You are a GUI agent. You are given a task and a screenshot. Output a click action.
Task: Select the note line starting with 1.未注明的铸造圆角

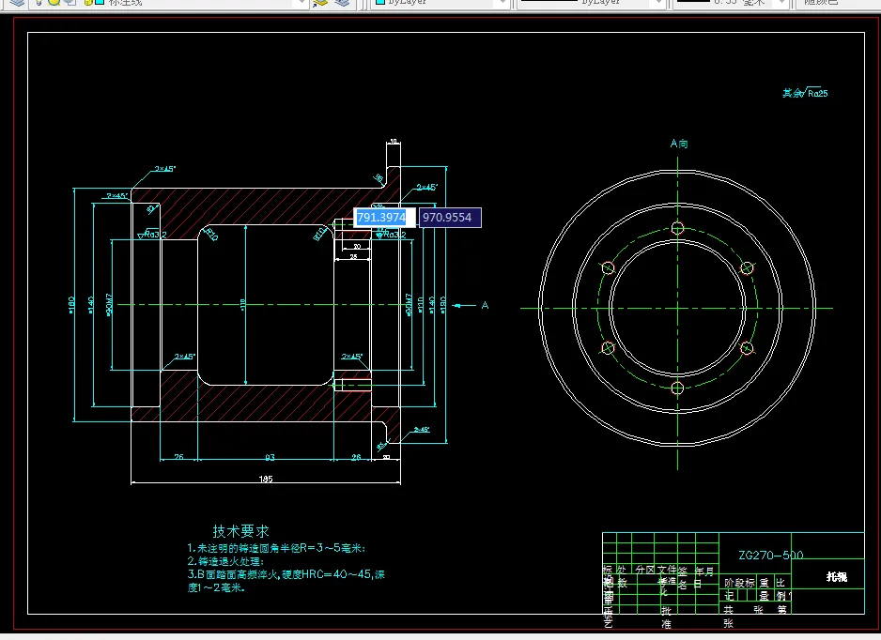276,548
